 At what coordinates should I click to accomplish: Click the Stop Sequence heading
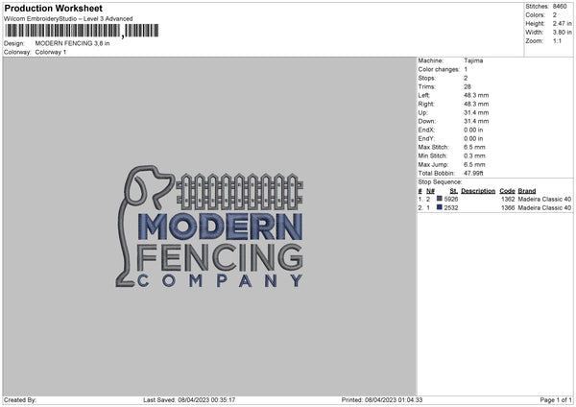pyautogui.click(x=440, y=182)
